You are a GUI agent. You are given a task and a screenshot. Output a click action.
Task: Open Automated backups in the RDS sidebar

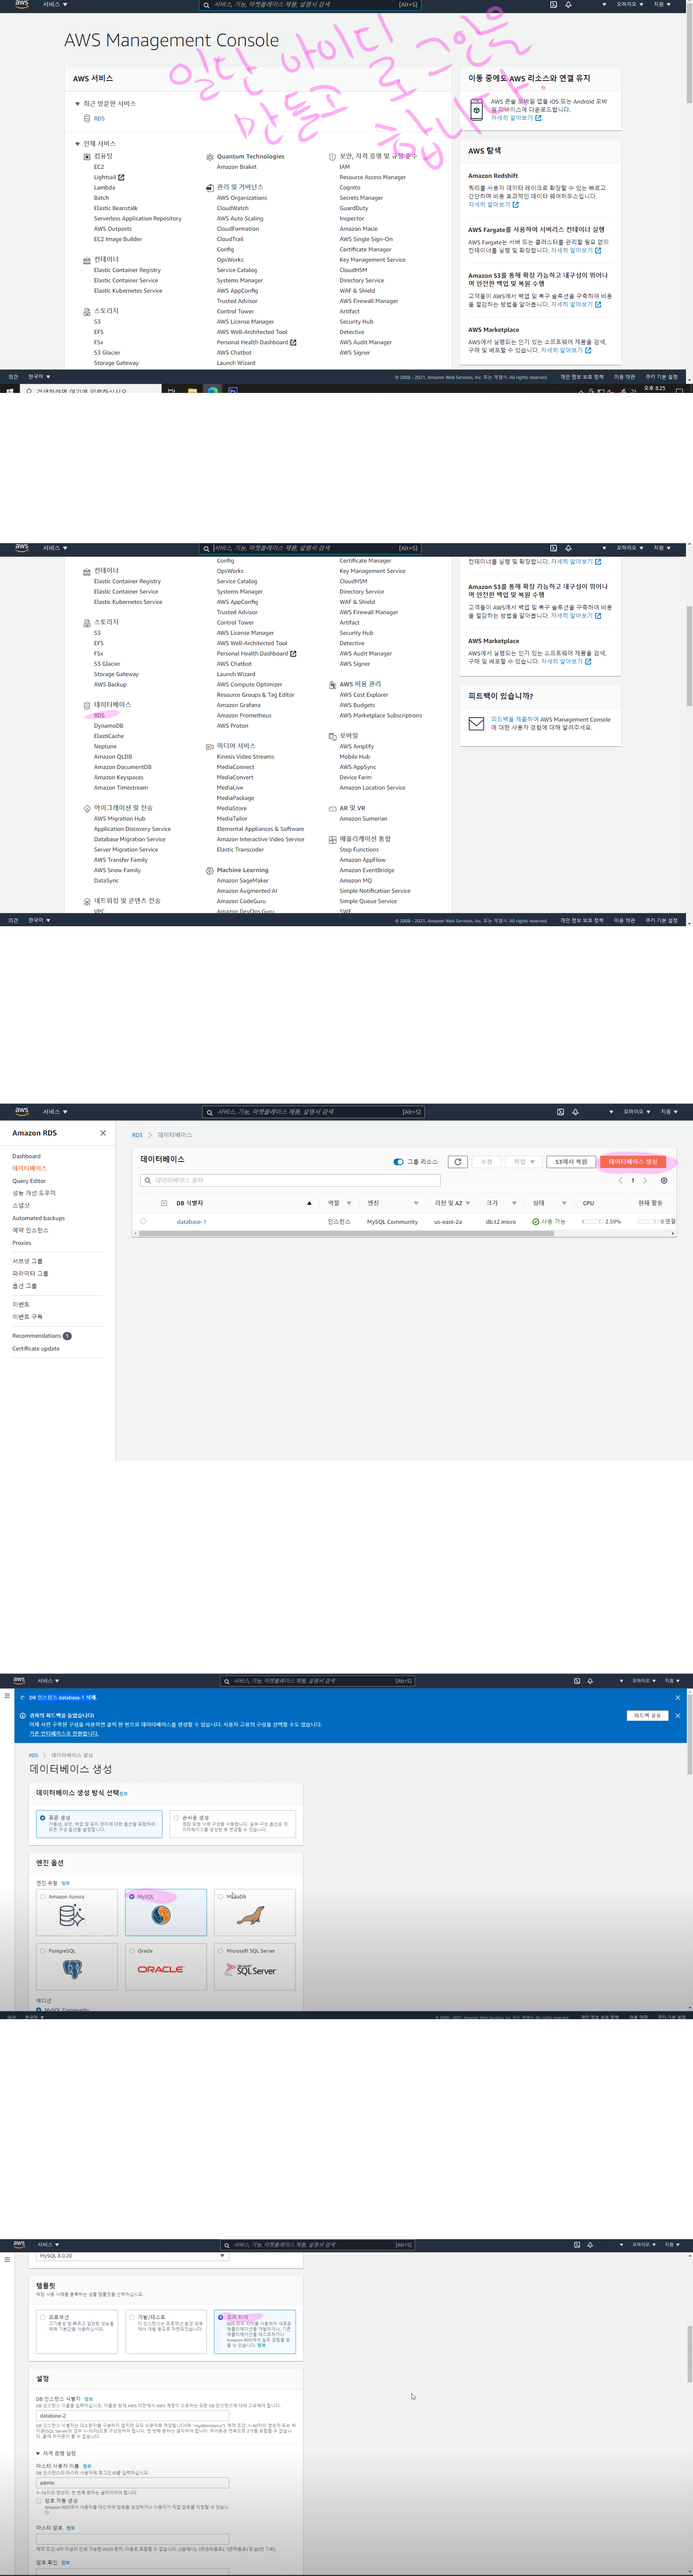tap(38, 1218)
